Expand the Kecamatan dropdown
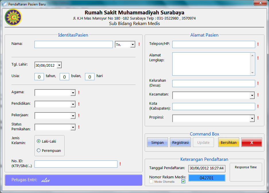 [252, 95]
